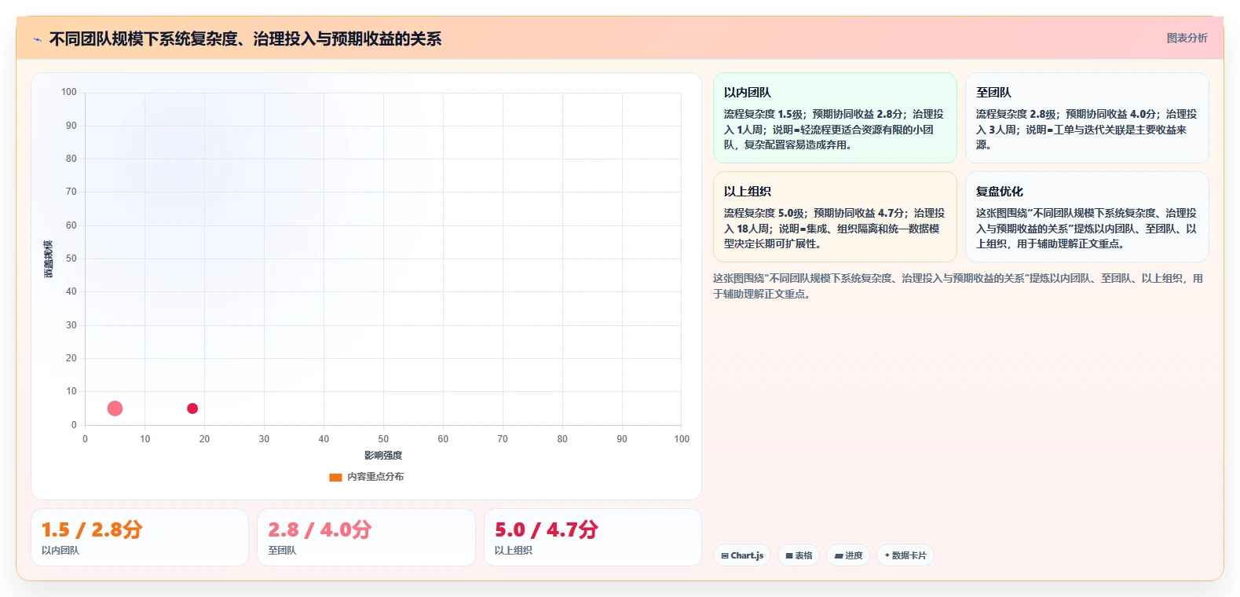Select the small red data point on the chart
Image resolution: width=1240 pixels, height=597 pixels.
[x=192, y=408]
